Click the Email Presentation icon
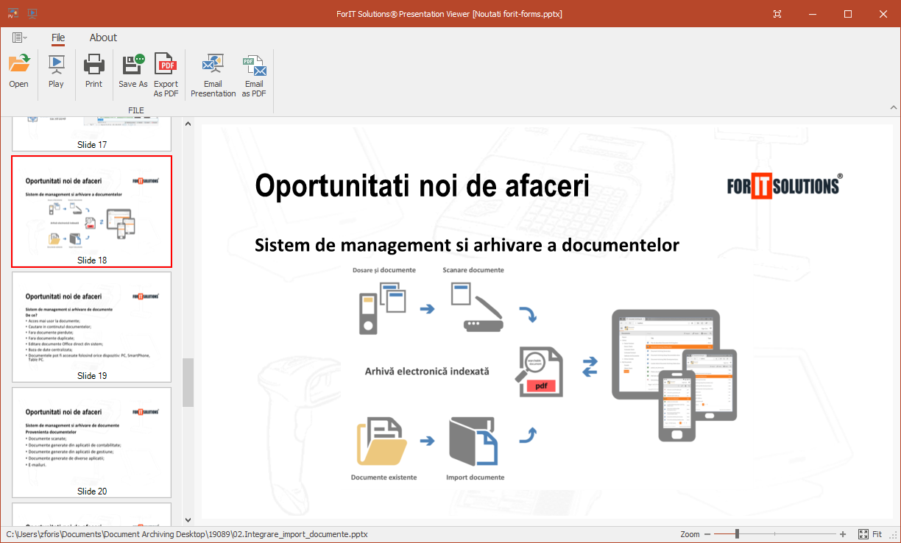The height and width of the screenshot is (543, 901). 213,75
